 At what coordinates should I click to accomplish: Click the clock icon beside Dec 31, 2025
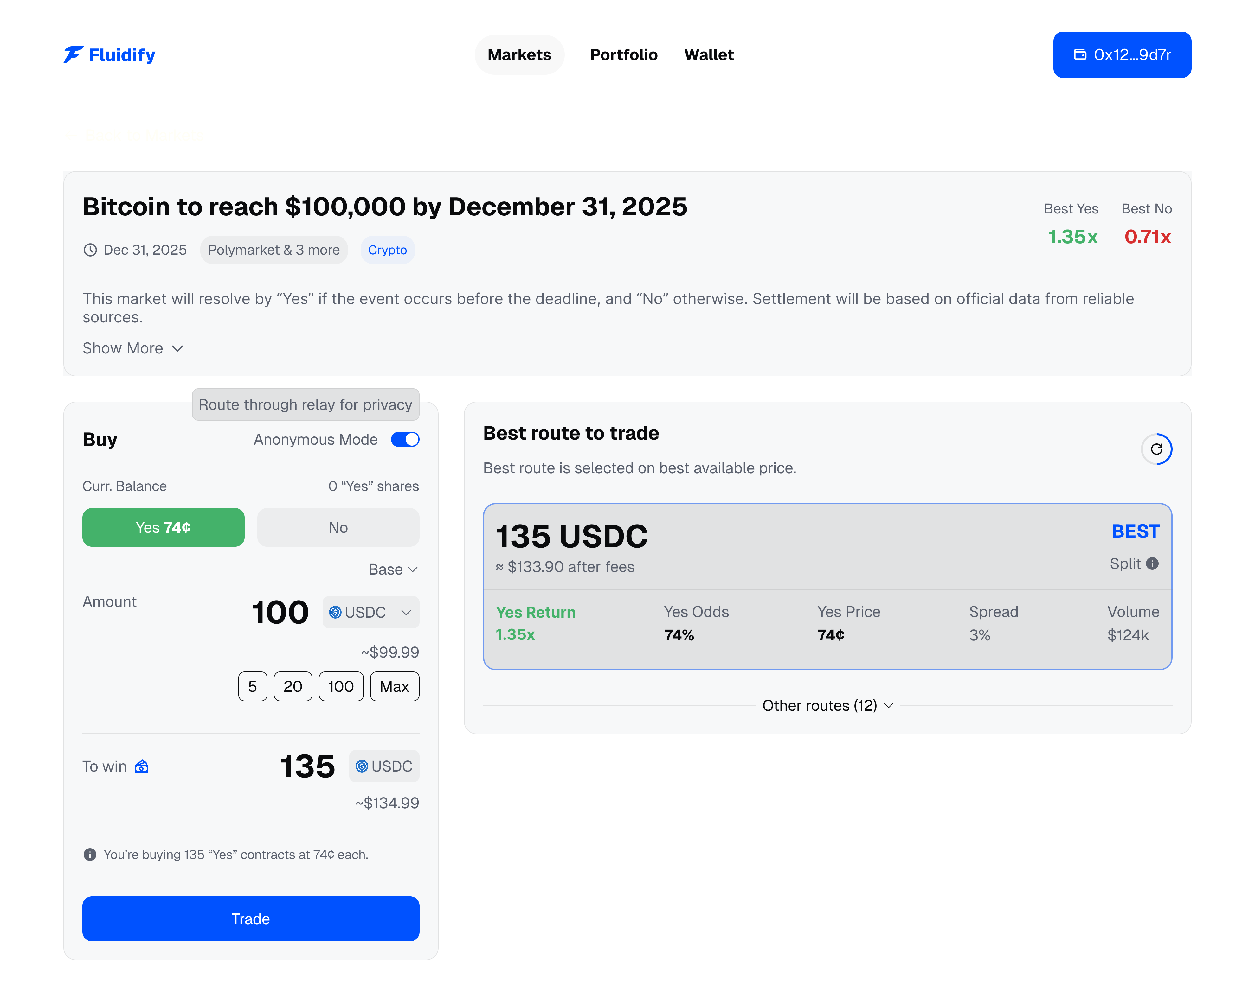pyautogui.click(x=90, y=250)
